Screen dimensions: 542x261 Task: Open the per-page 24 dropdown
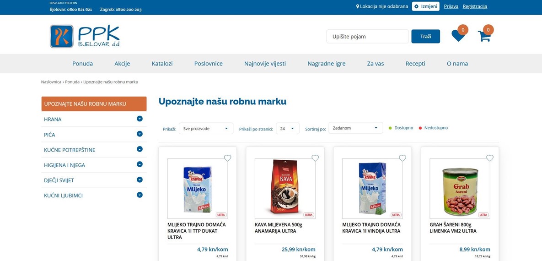pyautogui.click(x=288, y=128)
